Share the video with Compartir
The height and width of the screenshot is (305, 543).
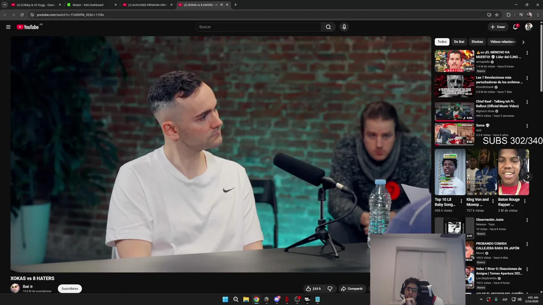pos(352,289)
